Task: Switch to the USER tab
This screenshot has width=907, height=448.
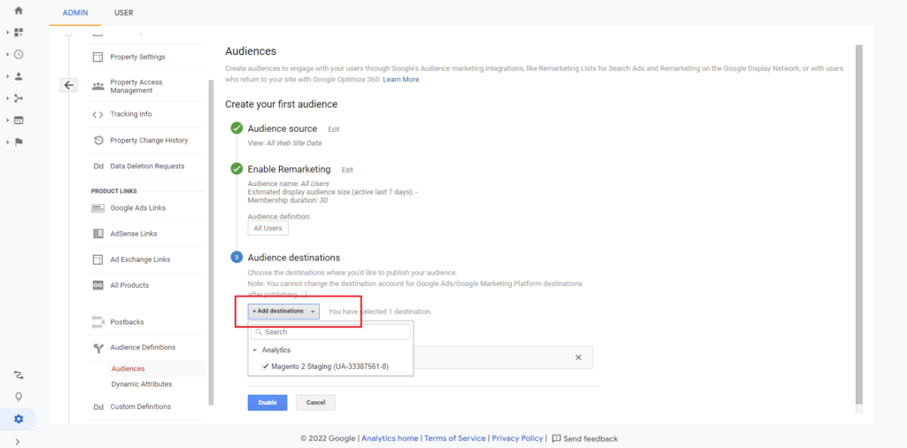Action: coord(124,13)
